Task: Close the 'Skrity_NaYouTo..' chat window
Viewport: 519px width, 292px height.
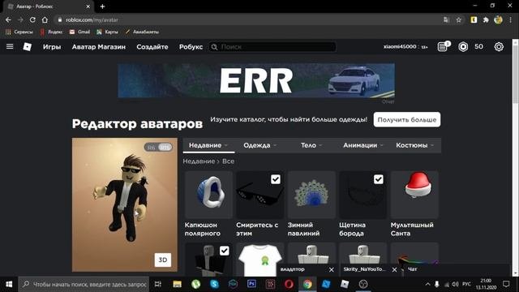Action: pyautogui.click(x=395, y=270)
